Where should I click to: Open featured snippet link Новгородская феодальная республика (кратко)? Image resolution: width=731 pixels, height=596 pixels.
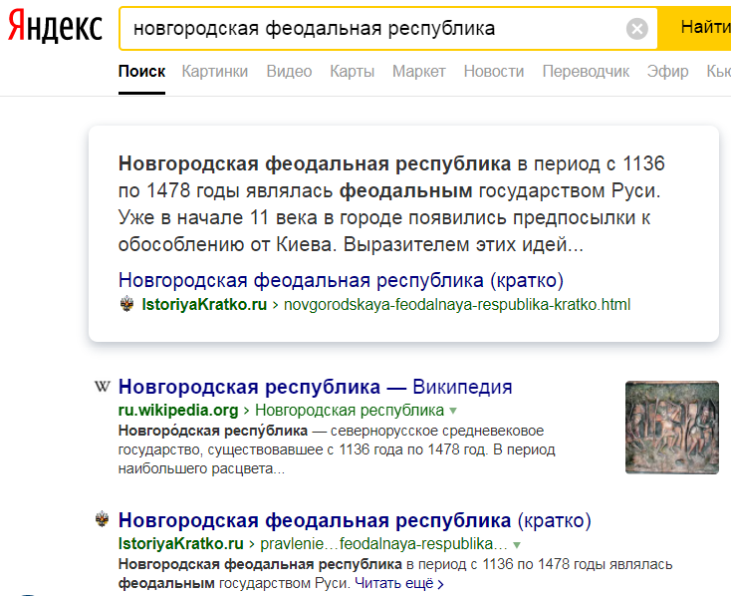point(341,280)
